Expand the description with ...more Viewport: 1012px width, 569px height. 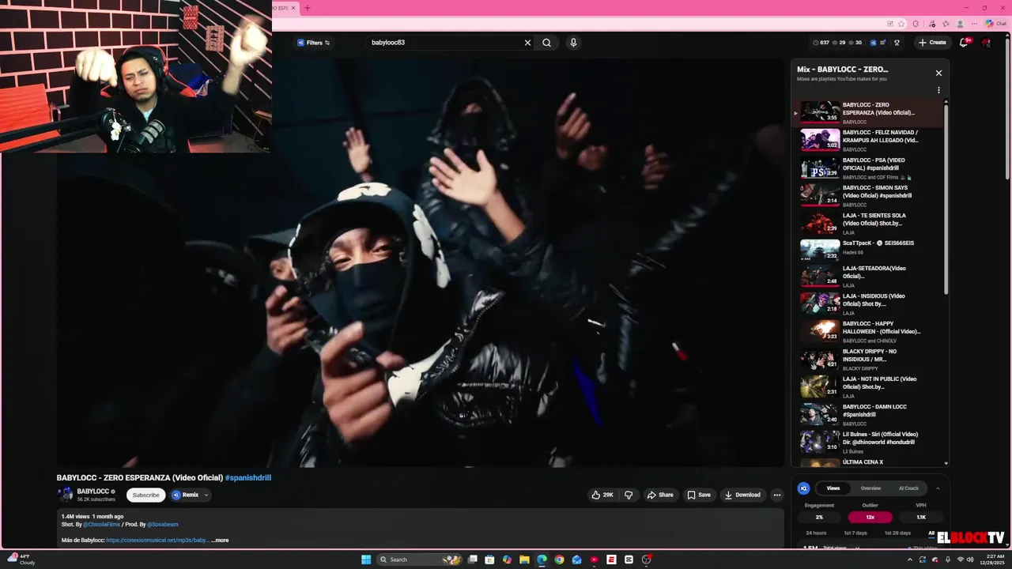pyautogui.click(x=220, y=540)
